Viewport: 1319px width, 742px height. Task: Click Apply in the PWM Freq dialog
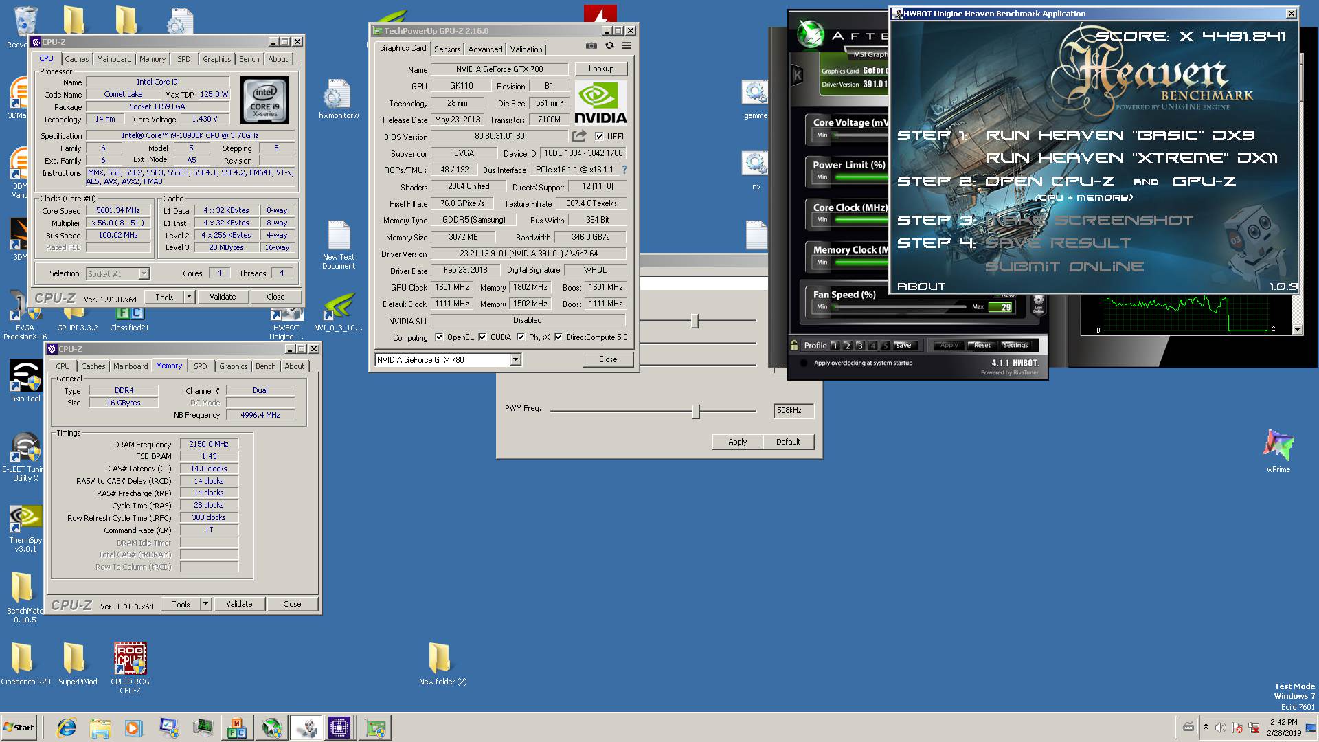pos(737,442)
